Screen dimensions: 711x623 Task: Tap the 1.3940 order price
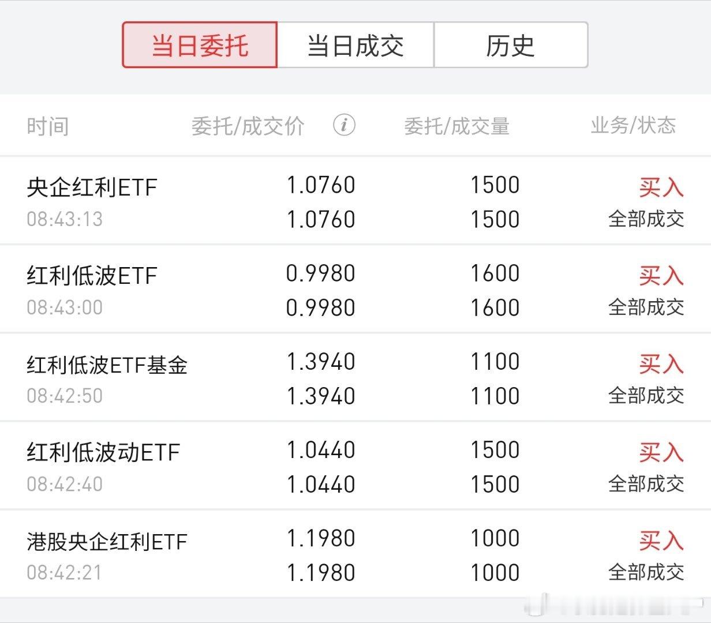point(321,362)
